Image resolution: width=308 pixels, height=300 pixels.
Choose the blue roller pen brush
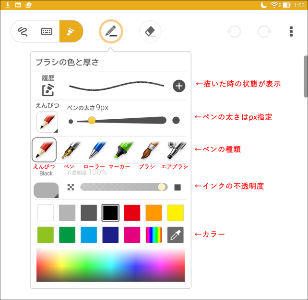[97, 150]
